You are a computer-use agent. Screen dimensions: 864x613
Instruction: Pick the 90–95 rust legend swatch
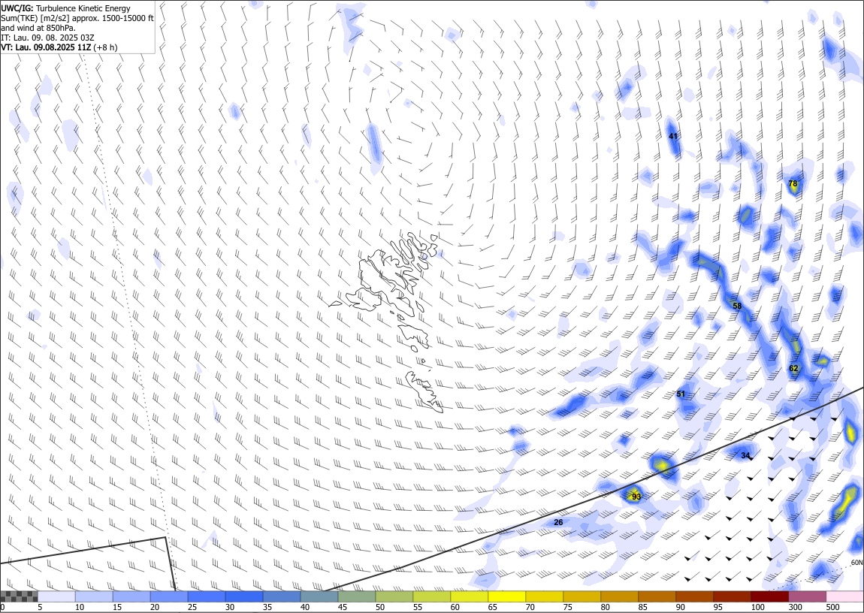point(694,596)
